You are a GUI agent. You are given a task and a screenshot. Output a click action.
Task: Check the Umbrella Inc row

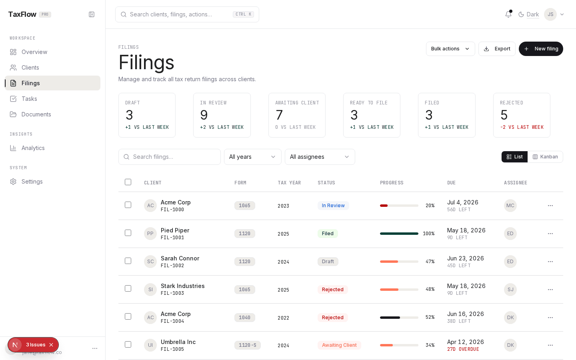coord(128,344)
